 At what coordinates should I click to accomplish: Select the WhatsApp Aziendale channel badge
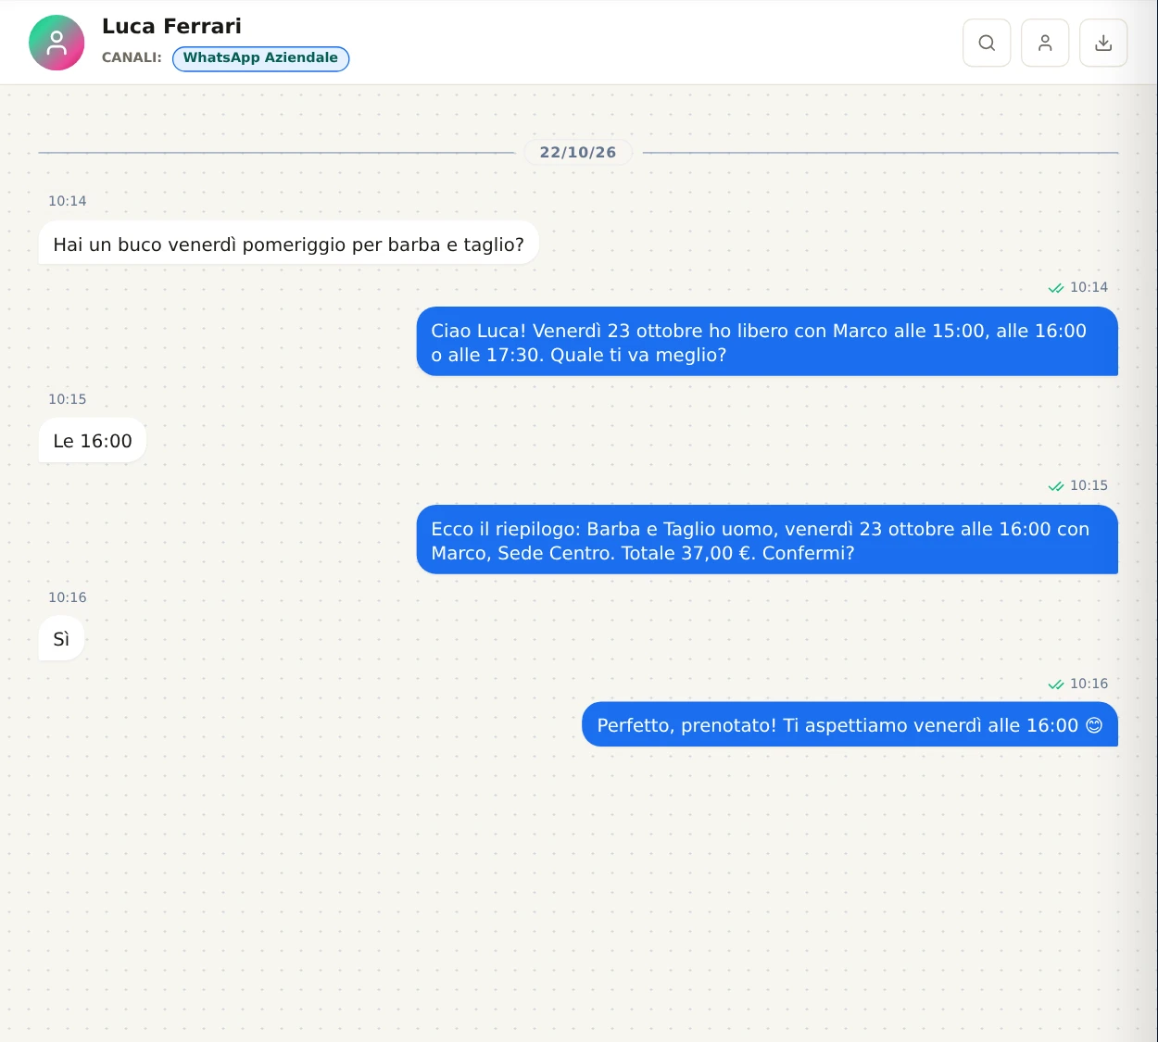pos(260,58)
